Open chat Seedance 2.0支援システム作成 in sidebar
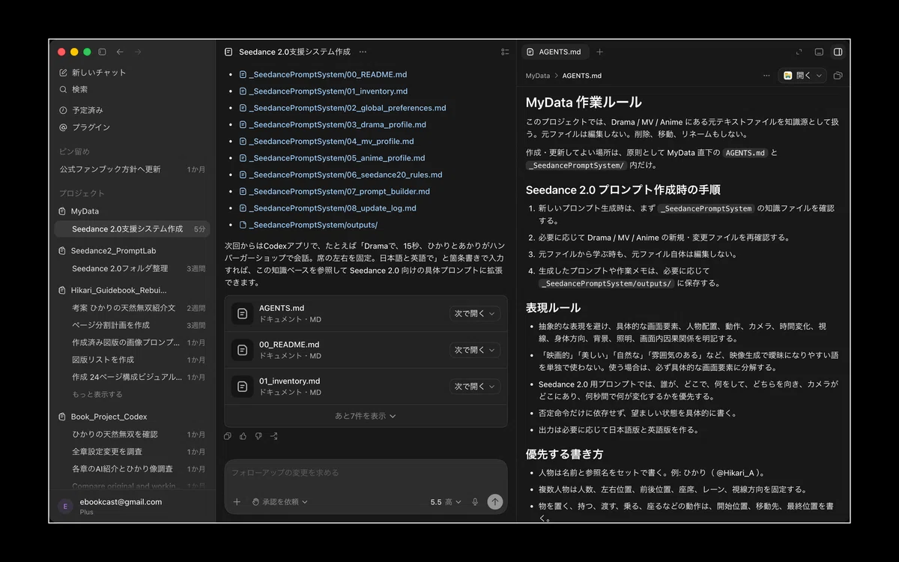Viewport: 899px width, 562px height. pos(133,229)
